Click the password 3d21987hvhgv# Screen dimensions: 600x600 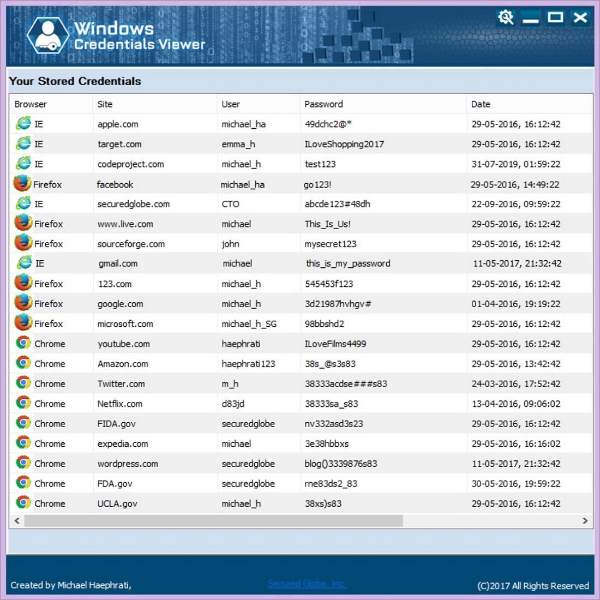[338, 304]
